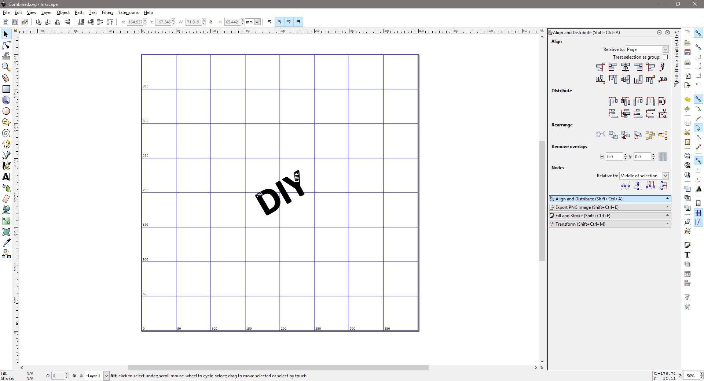Open the Extensions menu
Screen dimensions: 704x381
click(x=128, y=12)
